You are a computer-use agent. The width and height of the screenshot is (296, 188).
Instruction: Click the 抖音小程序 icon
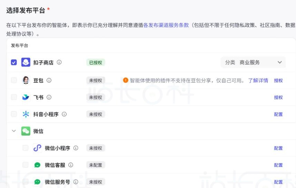(26, 114)
